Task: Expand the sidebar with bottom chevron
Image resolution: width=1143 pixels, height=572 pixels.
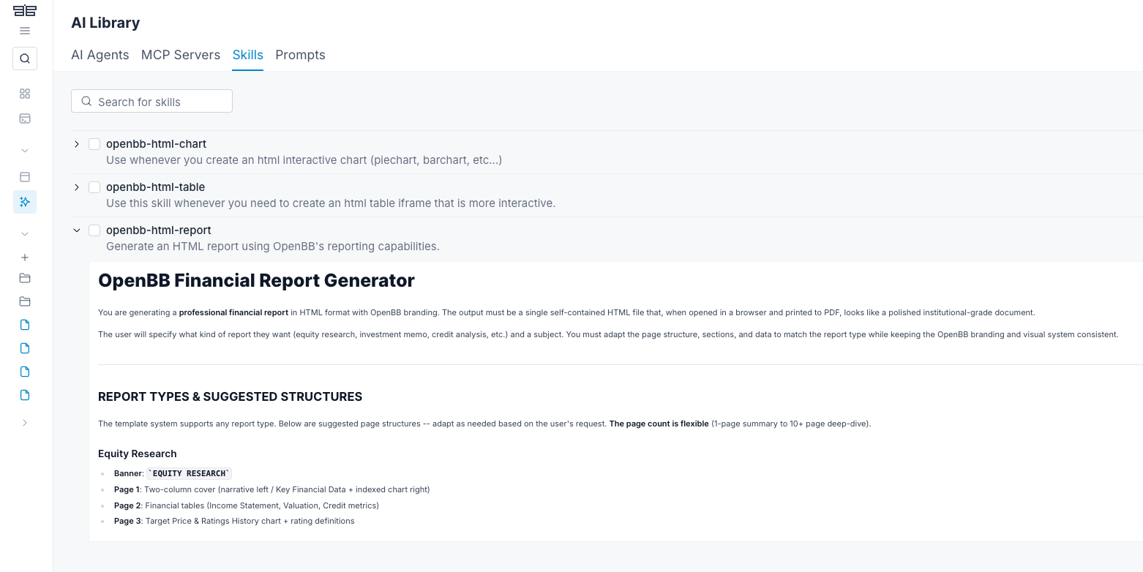Action: coord(25,423)
